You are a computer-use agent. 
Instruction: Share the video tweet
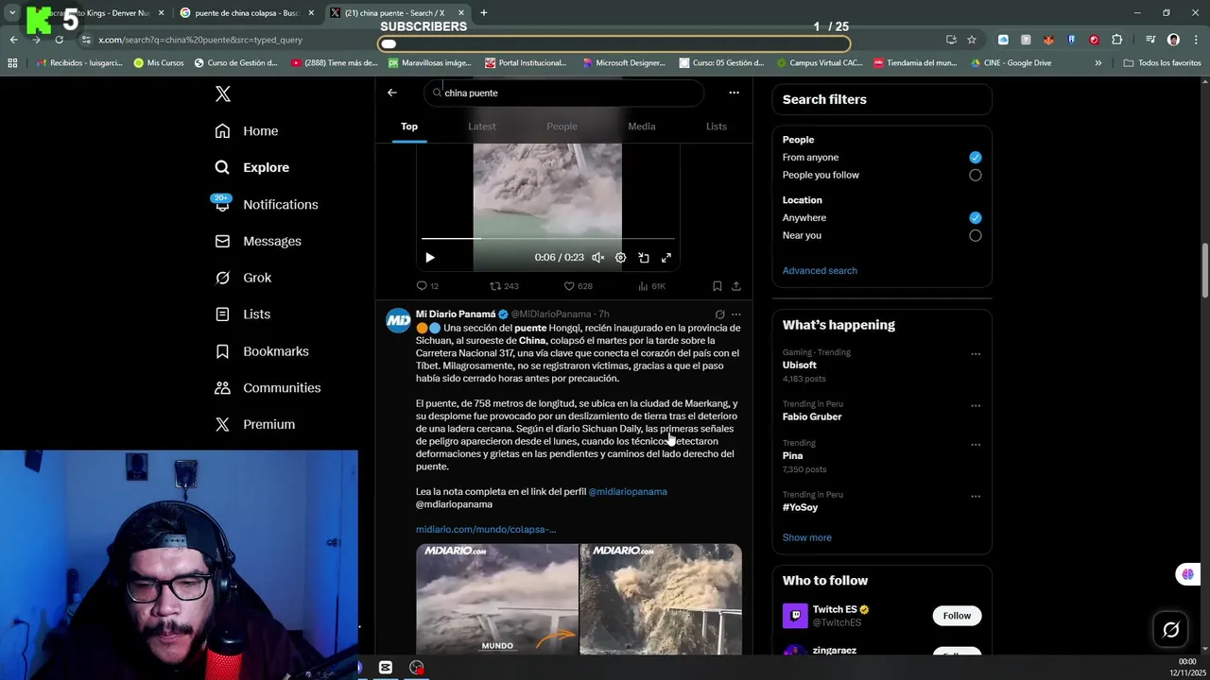coord(736,286)
